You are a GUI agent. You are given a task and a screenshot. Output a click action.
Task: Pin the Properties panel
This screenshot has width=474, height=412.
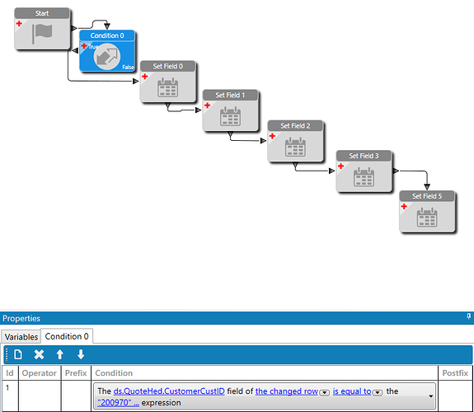[468, 316]
